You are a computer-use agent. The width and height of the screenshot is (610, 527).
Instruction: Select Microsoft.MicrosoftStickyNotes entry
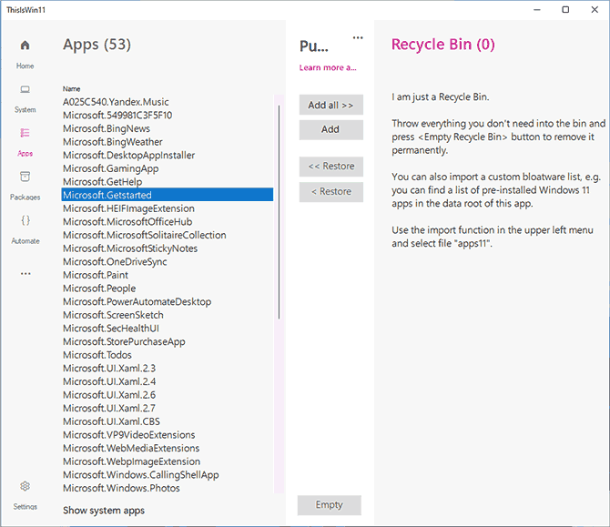pos(168,248)
